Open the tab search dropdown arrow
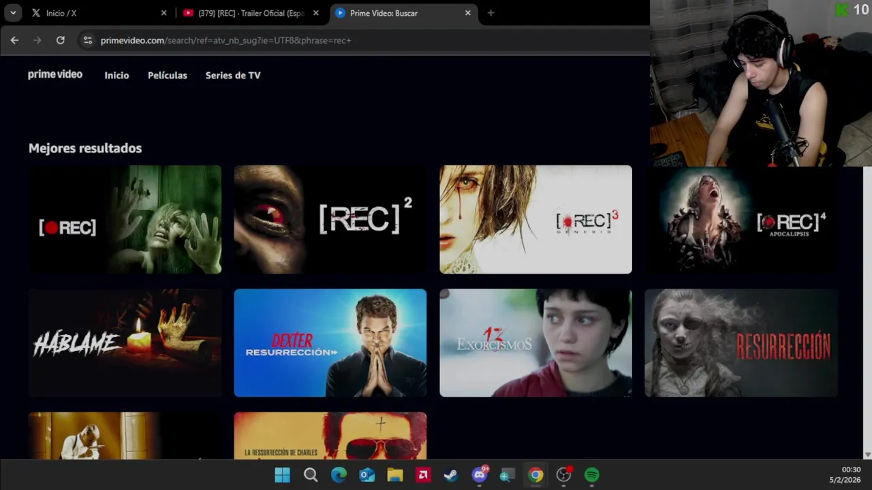 click(13, 13)
